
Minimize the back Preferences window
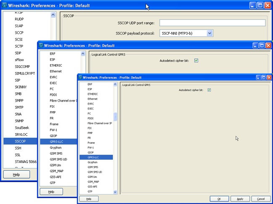(252, 5)
